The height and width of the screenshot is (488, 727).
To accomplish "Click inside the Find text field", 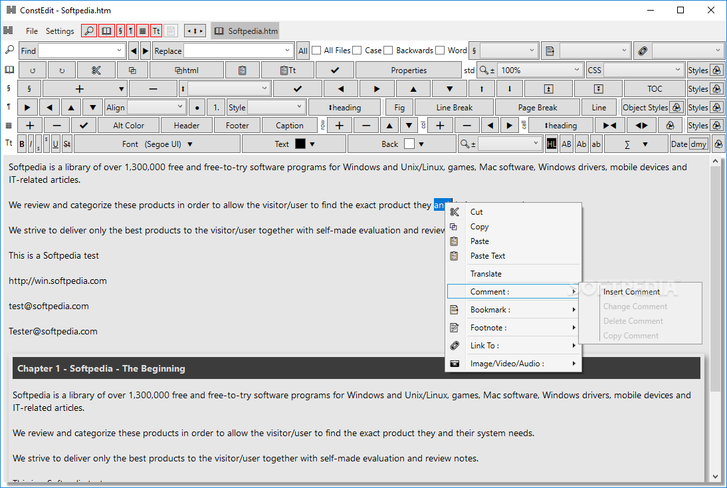I will pyautogui.click(x=76, y=51).
